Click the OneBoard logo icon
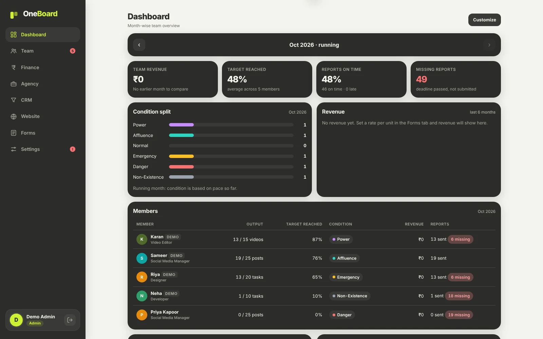 tap(14, 15)
